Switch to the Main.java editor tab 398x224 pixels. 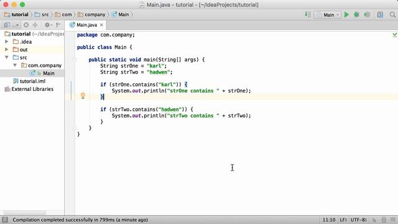tap(87, 25)
